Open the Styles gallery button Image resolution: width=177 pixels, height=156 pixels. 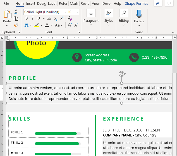[x=109, y=18]
